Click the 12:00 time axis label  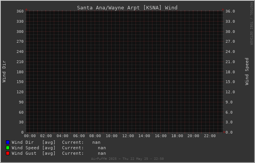[x=128, y=136]
